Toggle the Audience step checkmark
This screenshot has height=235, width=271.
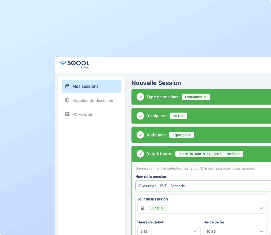click(x=140, y=135)
